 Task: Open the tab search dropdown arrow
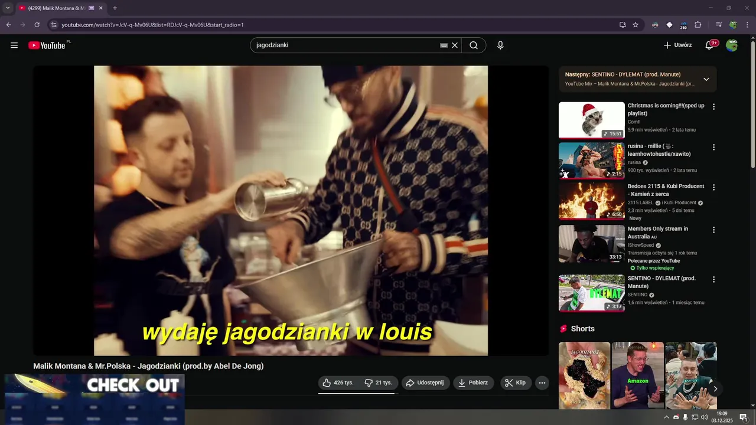click(7, 8)
